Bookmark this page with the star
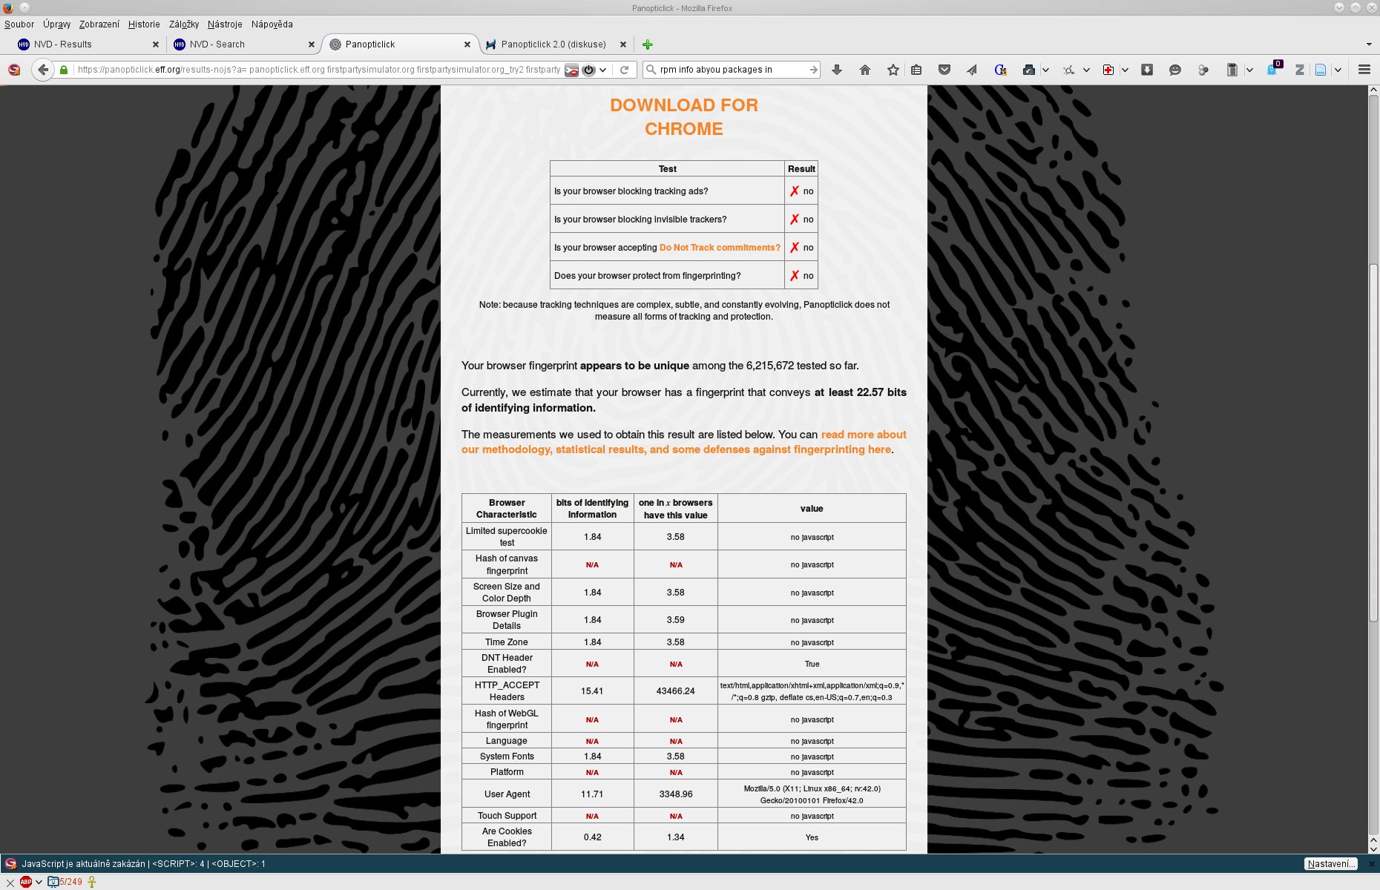The height and width of the screenshot is (890, 1380). tap(893, 70)
